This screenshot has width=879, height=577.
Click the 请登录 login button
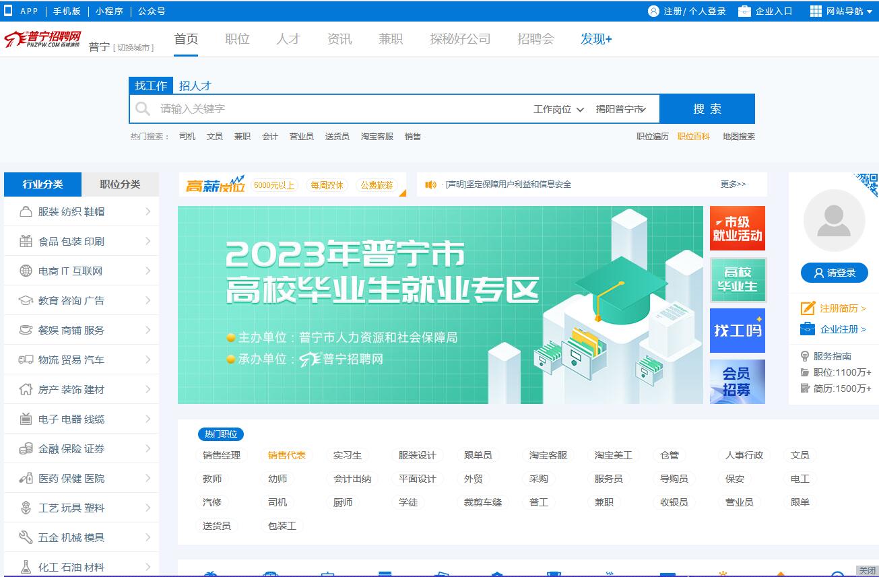834,273
